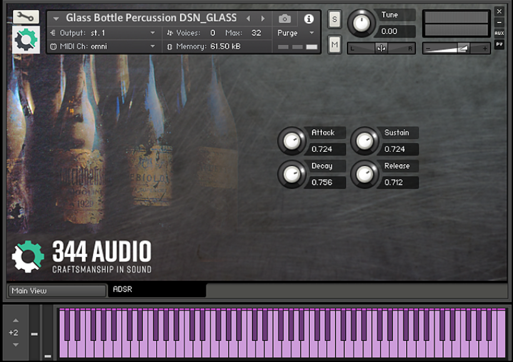The height and width of the screenshot is (362, 513).
Task: Click the Release value 0.712
Action: pos(398,182)
